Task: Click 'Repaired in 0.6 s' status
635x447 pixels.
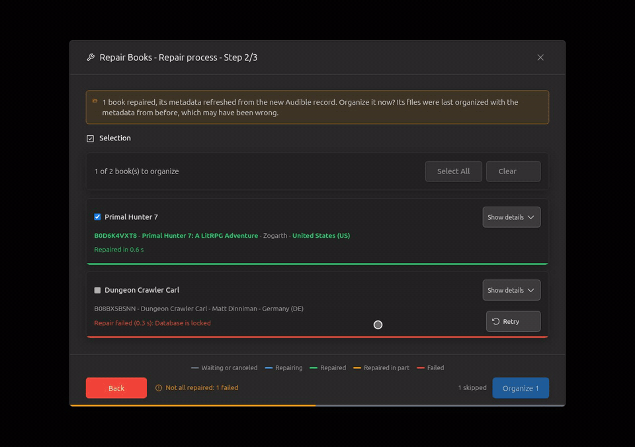Action: point(119,250)
